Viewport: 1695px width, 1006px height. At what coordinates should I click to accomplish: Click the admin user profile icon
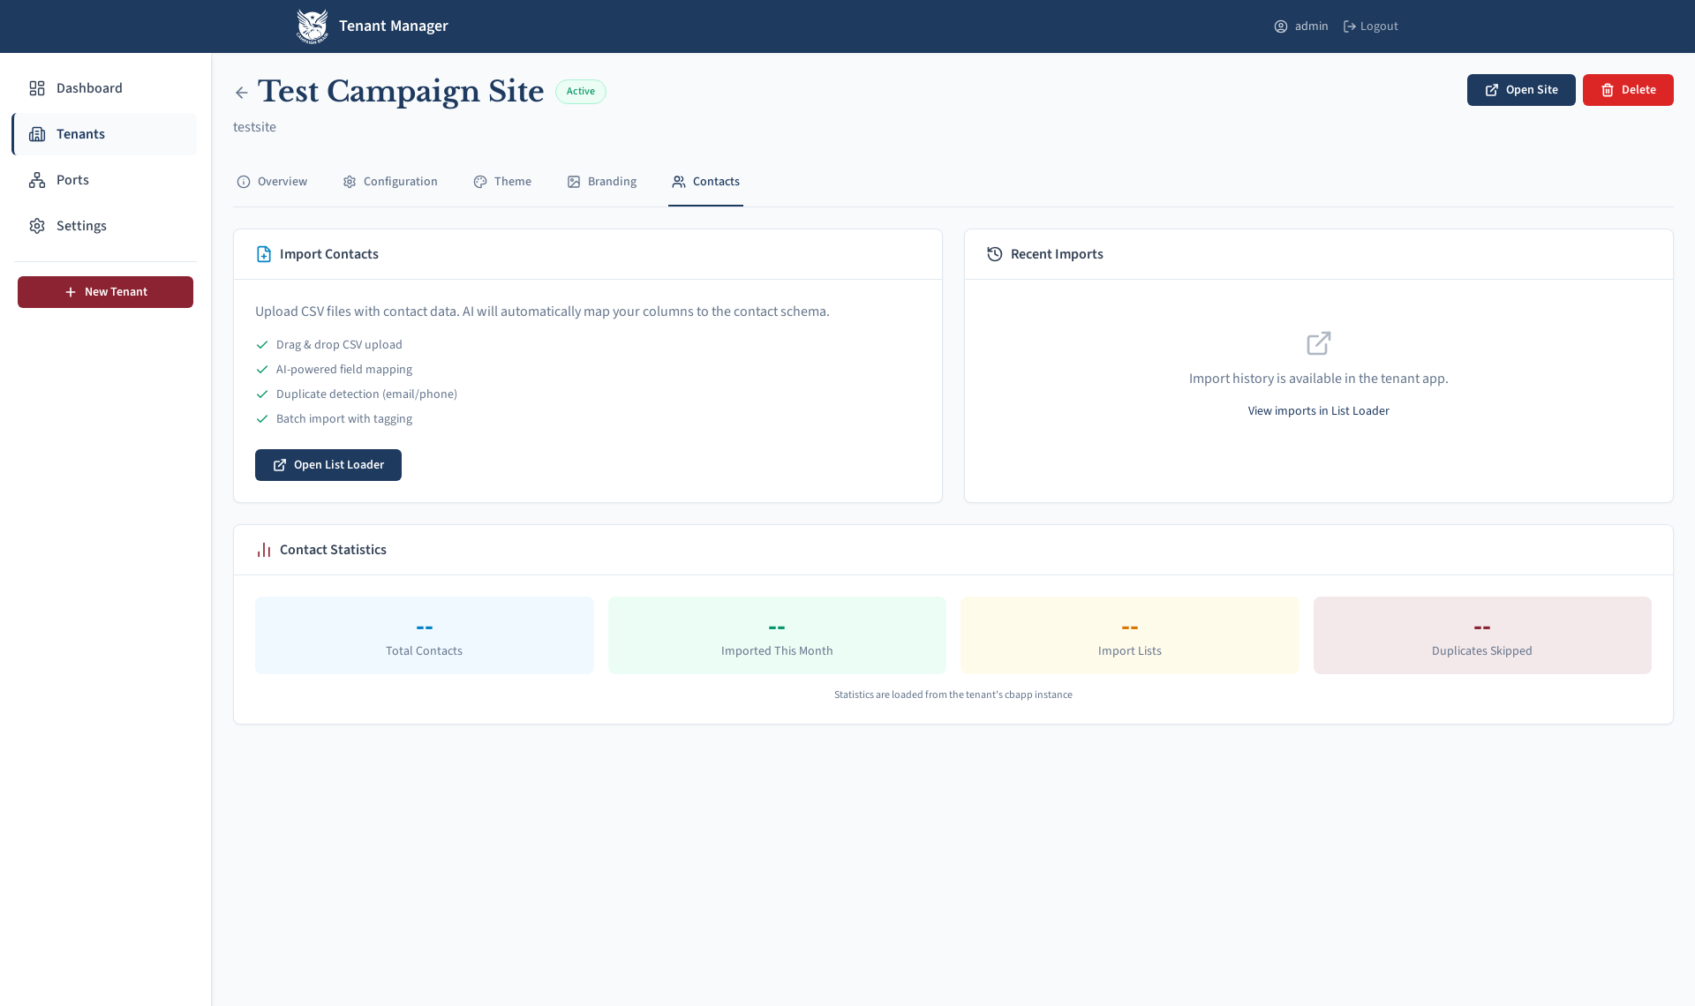point(1280,26)
